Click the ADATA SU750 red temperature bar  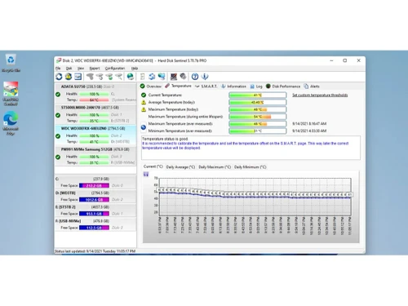tap(94, 100)
